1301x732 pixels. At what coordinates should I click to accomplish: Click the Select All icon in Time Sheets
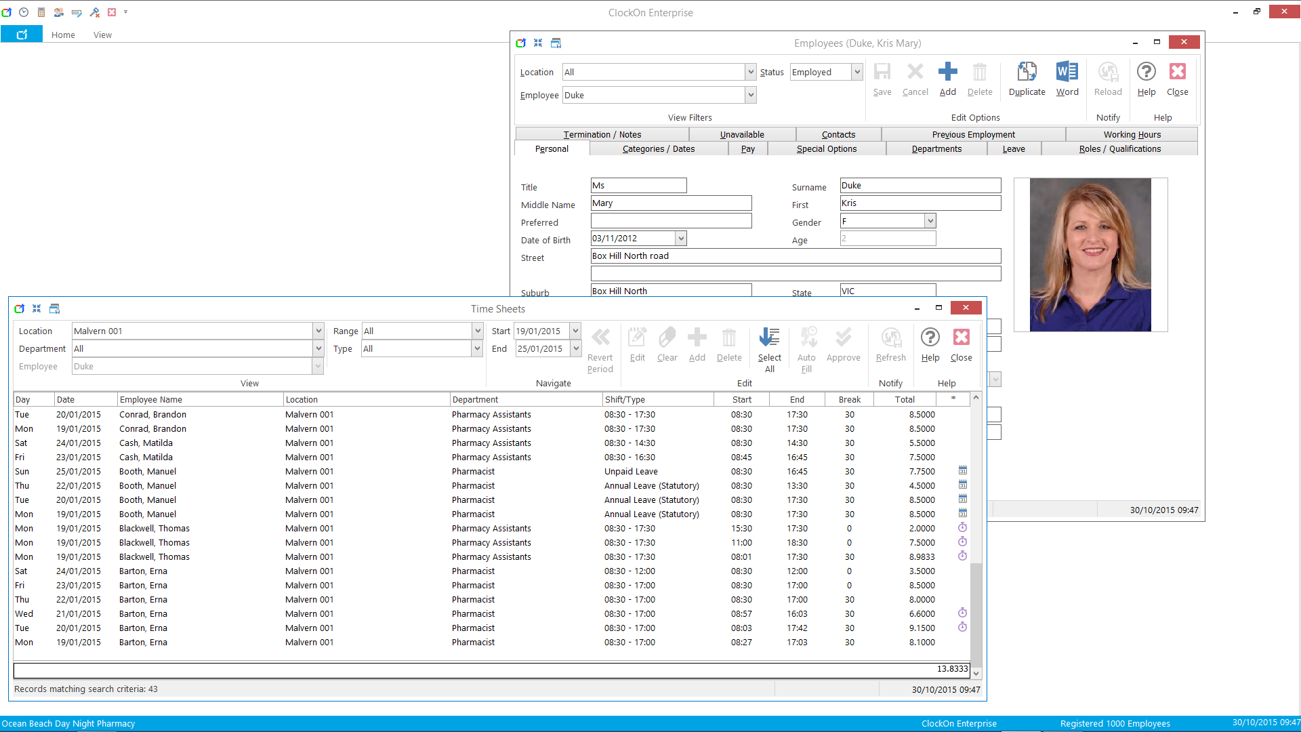coord(769,338)
